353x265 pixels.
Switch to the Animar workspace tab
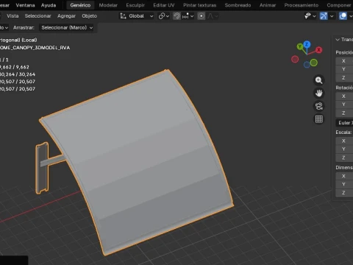(268, 5)
